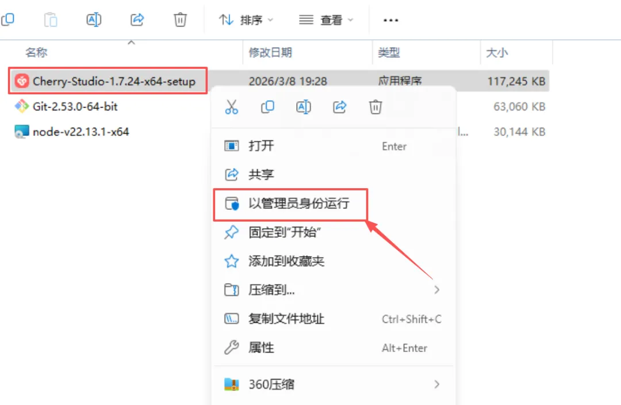Screen dimensions: 621x405
Task: Click the toolbar share icon
Action: (x=137, y=20)
